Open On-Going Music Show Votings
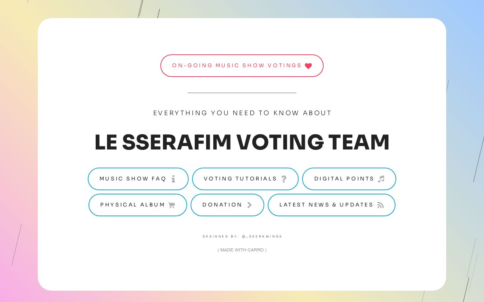484x302 pixels. [242, 66]
